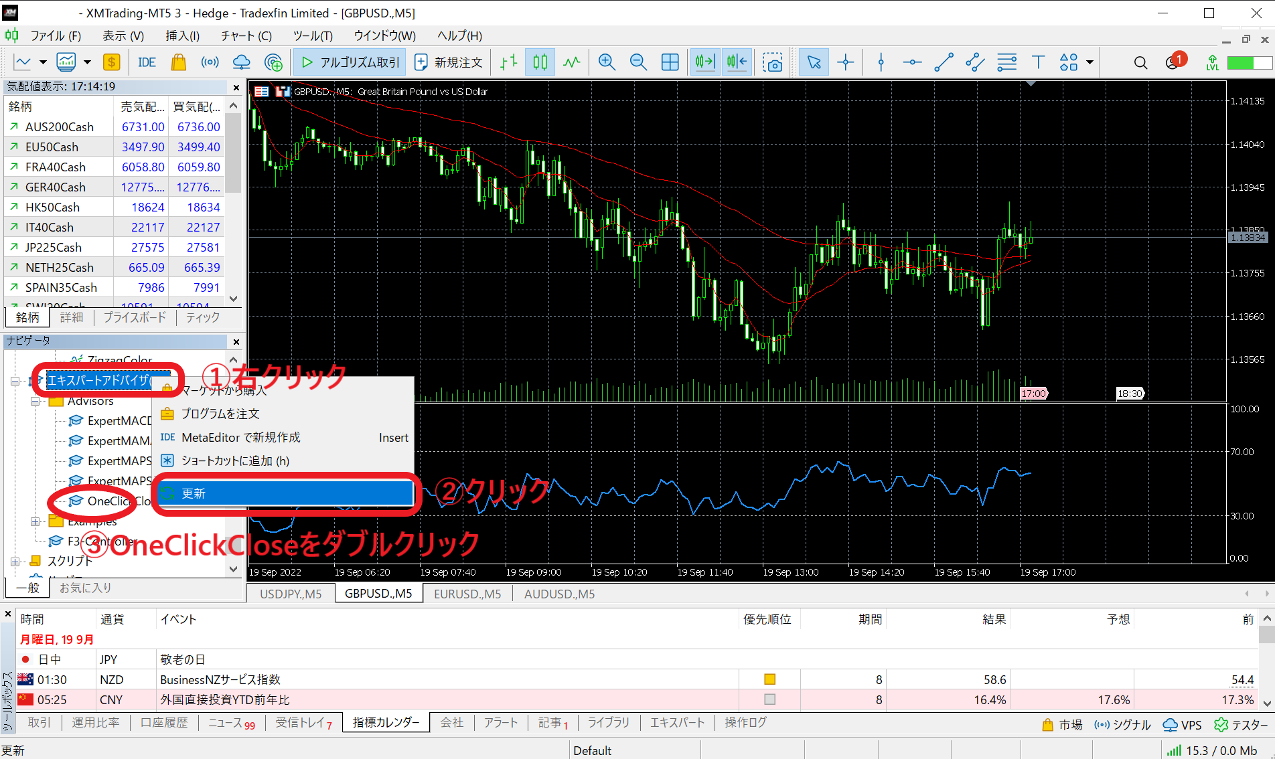Viewport: 1275px width, 759px height.
Task: Open the Tools menu (ツール)
Action: pos(313,35)
